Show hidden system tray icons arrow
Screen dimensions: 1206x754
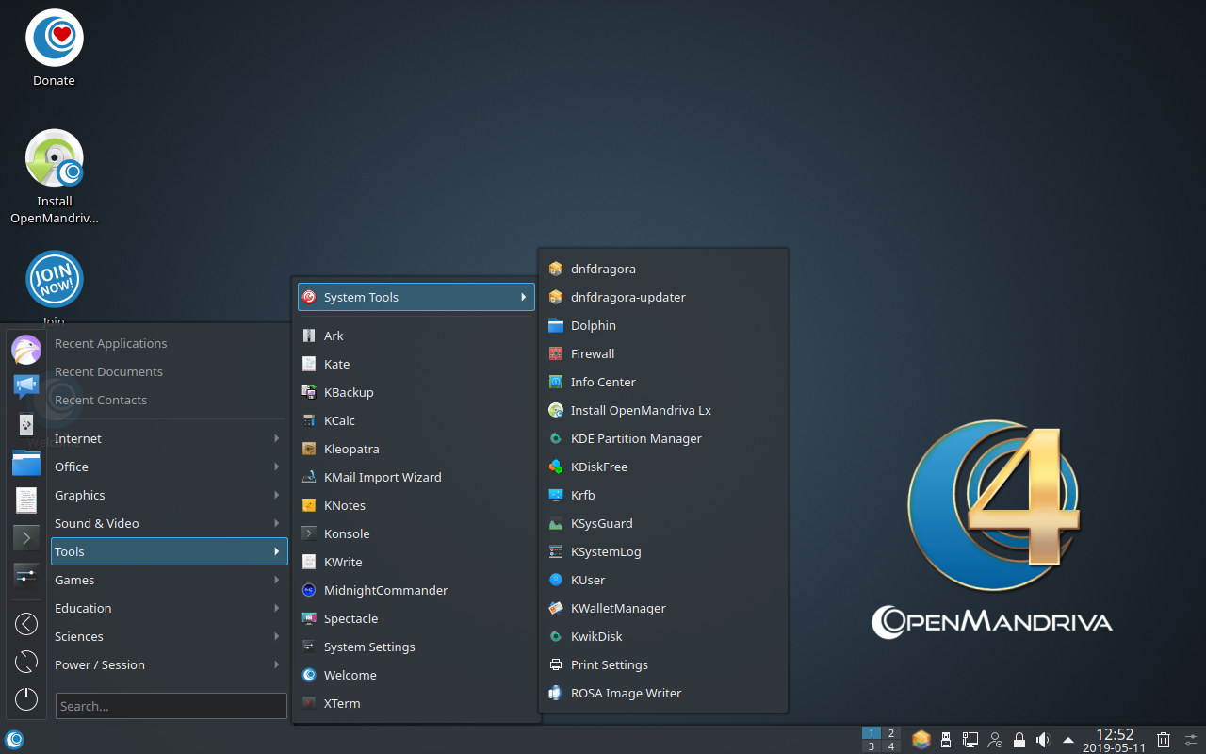point(1068,740)
